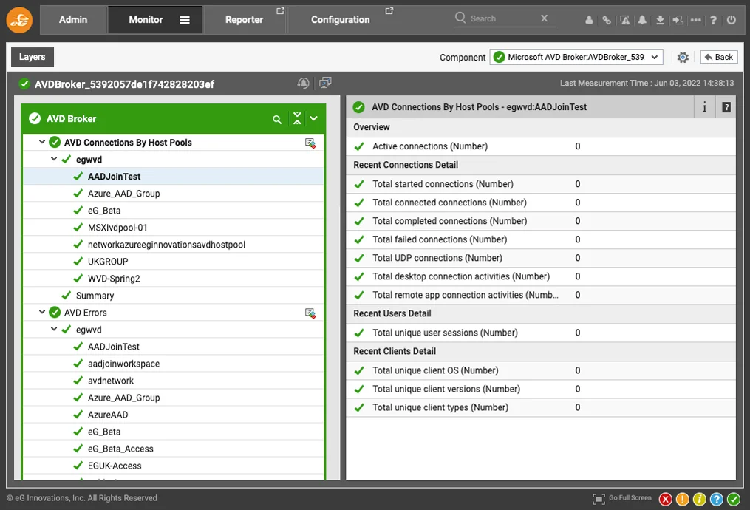This screenshot has height=510, width=750.
Task: Click the sign-in arrow icon beside download
Action: pyautogui.click(x=678, y=20)
